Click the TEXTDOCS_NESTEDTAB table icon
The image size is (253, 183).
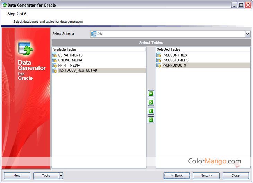click(x=54, y=70)
